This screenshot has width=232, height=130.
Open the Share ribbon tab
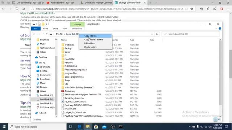click(x=55, y=29)
